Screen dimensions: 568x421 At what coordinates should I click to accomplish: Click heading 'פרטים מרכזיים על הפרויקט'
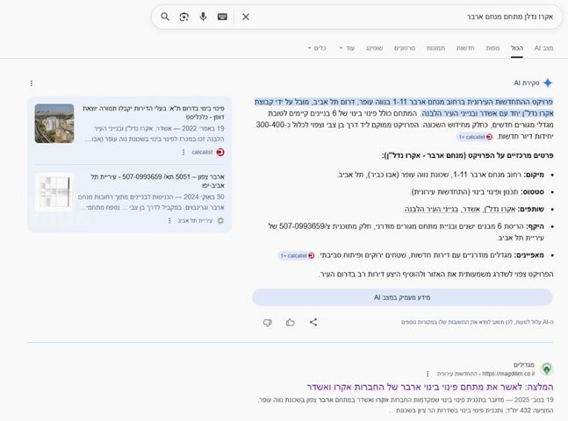click(x=467, y=155)
